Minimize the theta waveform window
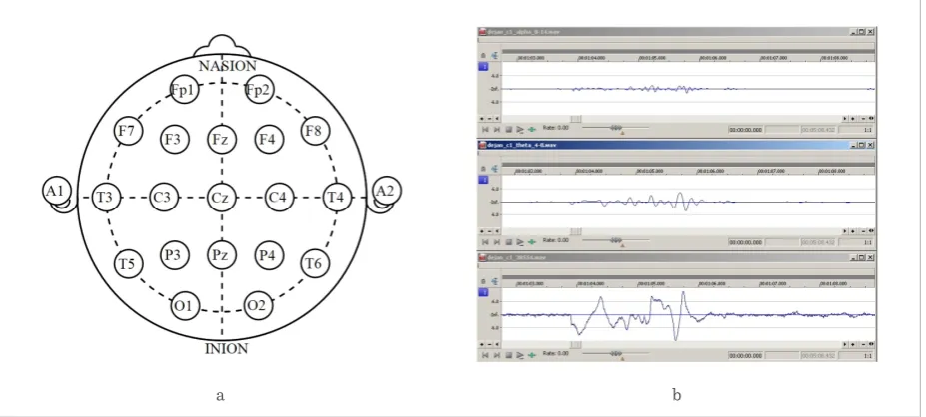926x417 pixels. [x=854, y=145]
